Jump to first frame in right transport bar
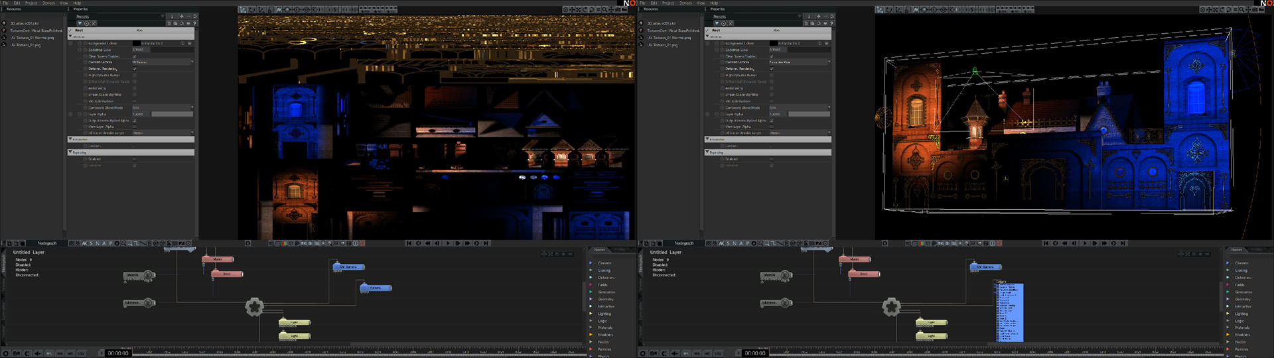 coord(1046,243)
